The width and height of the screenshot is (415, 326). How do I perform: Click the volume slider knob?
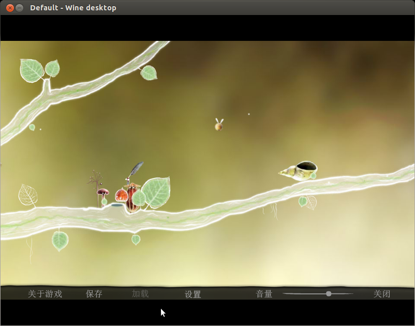(x=329, y=294)
